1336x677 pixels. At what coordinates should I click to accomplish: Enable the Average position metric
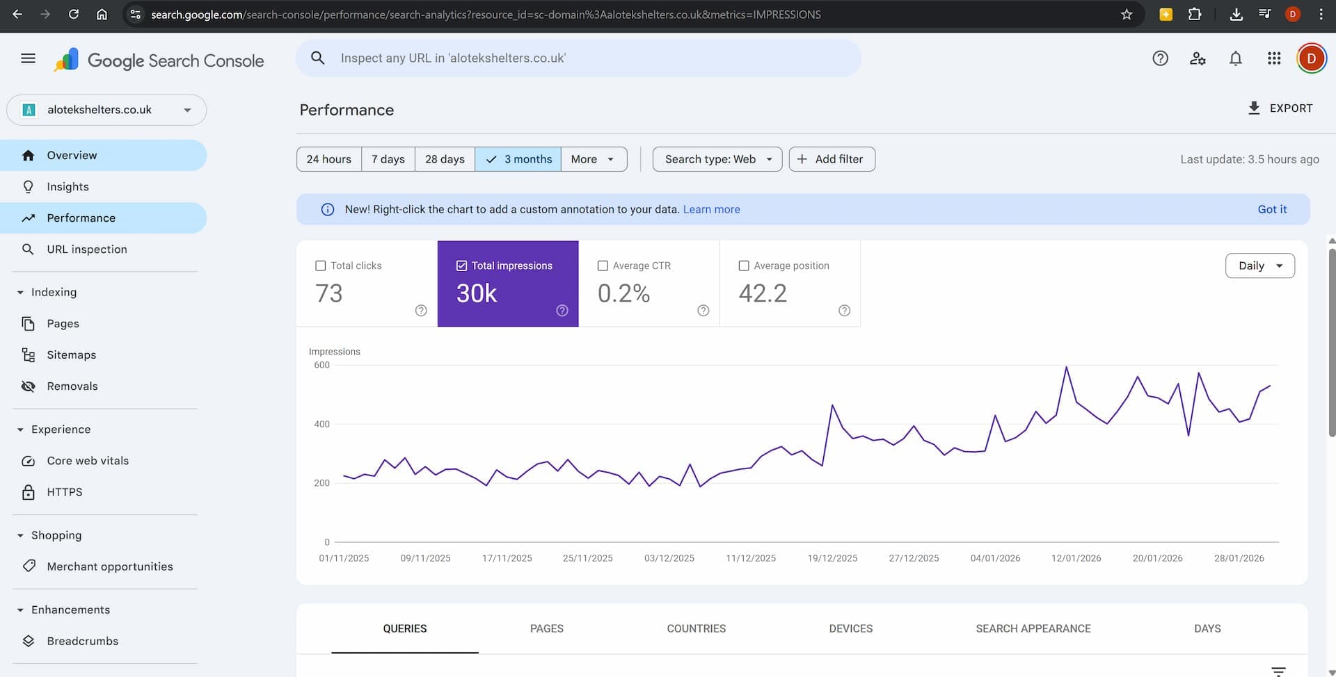pyautogui.click(x=744, y=266)
